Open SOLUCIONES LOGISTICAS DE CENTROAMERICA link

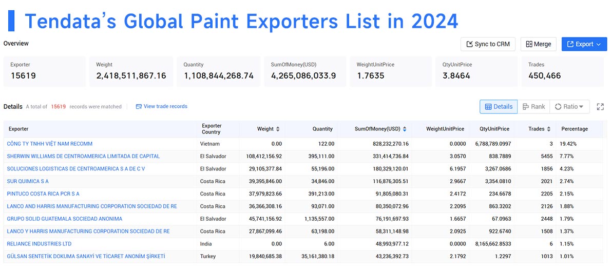click(76, 169)
